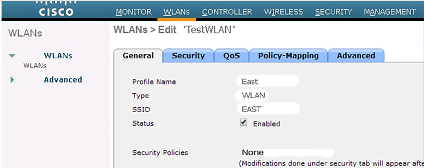This screenshot has width=424, height=168.
Task: Switch to the Security tab
Action: point(188,56)
